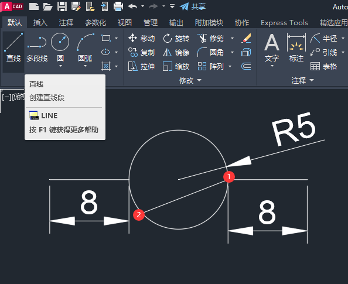The width and height of the screenshot is (348, 284).
Task: Click the Move (移动) tool icon
Action: click(x=133, y=38)
